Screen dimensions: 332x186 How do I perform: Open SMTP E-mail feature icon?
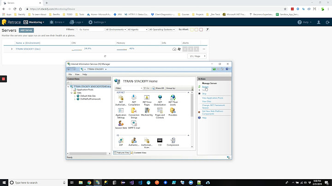pos(134,125)
